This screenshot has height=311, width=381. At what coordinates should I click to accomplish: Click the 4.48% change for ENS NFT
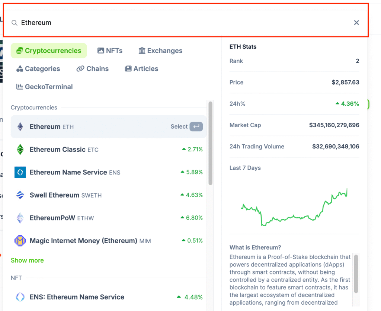pyautogui.click(x=189, y=297)
